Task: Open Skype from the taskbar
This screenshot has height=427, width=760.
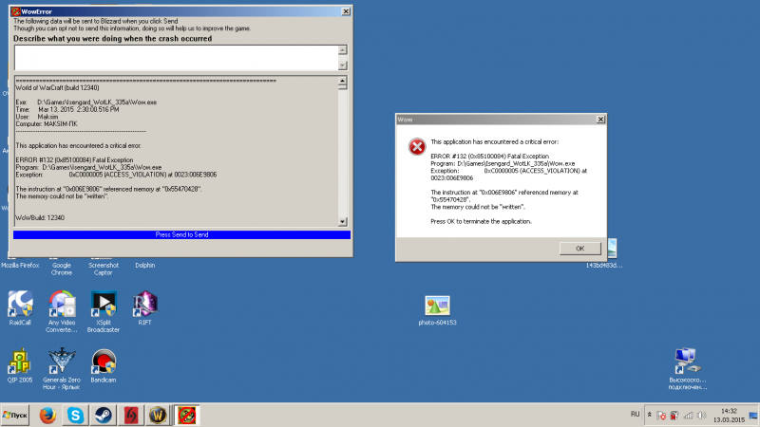Action: (x=75, y=415)
